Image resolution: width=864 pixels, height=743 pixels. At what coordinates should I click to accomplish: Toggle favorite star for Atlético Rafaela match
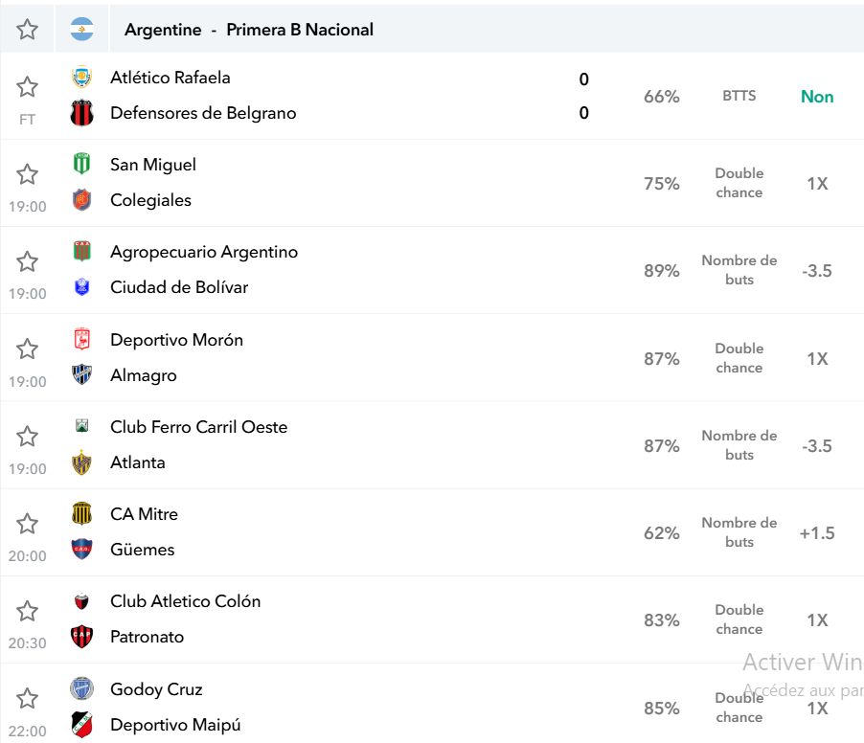27,87
